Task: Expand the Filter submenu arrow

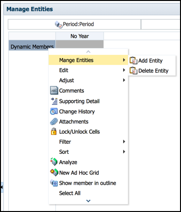Action: [124, 142]
